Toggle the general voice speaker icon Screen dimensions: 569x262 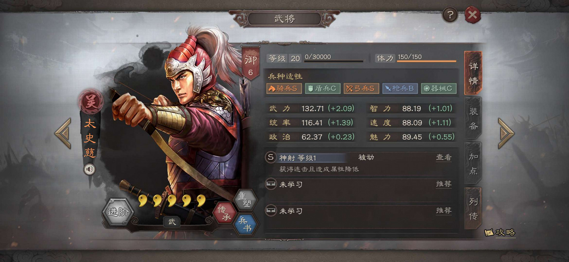[90, 169]
